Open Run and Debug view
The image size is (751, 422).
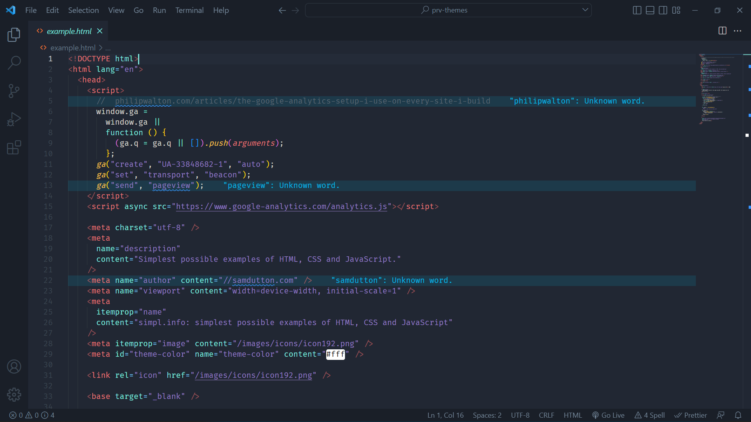pyautogui.click(x=14, y=119)
